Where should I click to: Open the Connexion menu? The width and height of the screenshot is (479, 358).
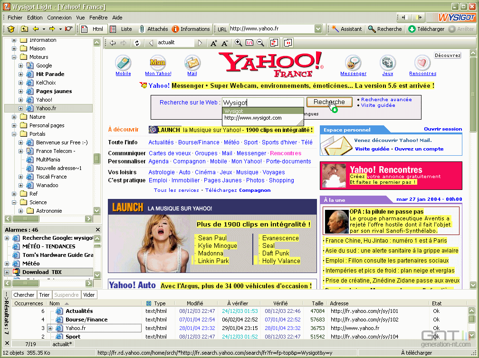point(59,18)
